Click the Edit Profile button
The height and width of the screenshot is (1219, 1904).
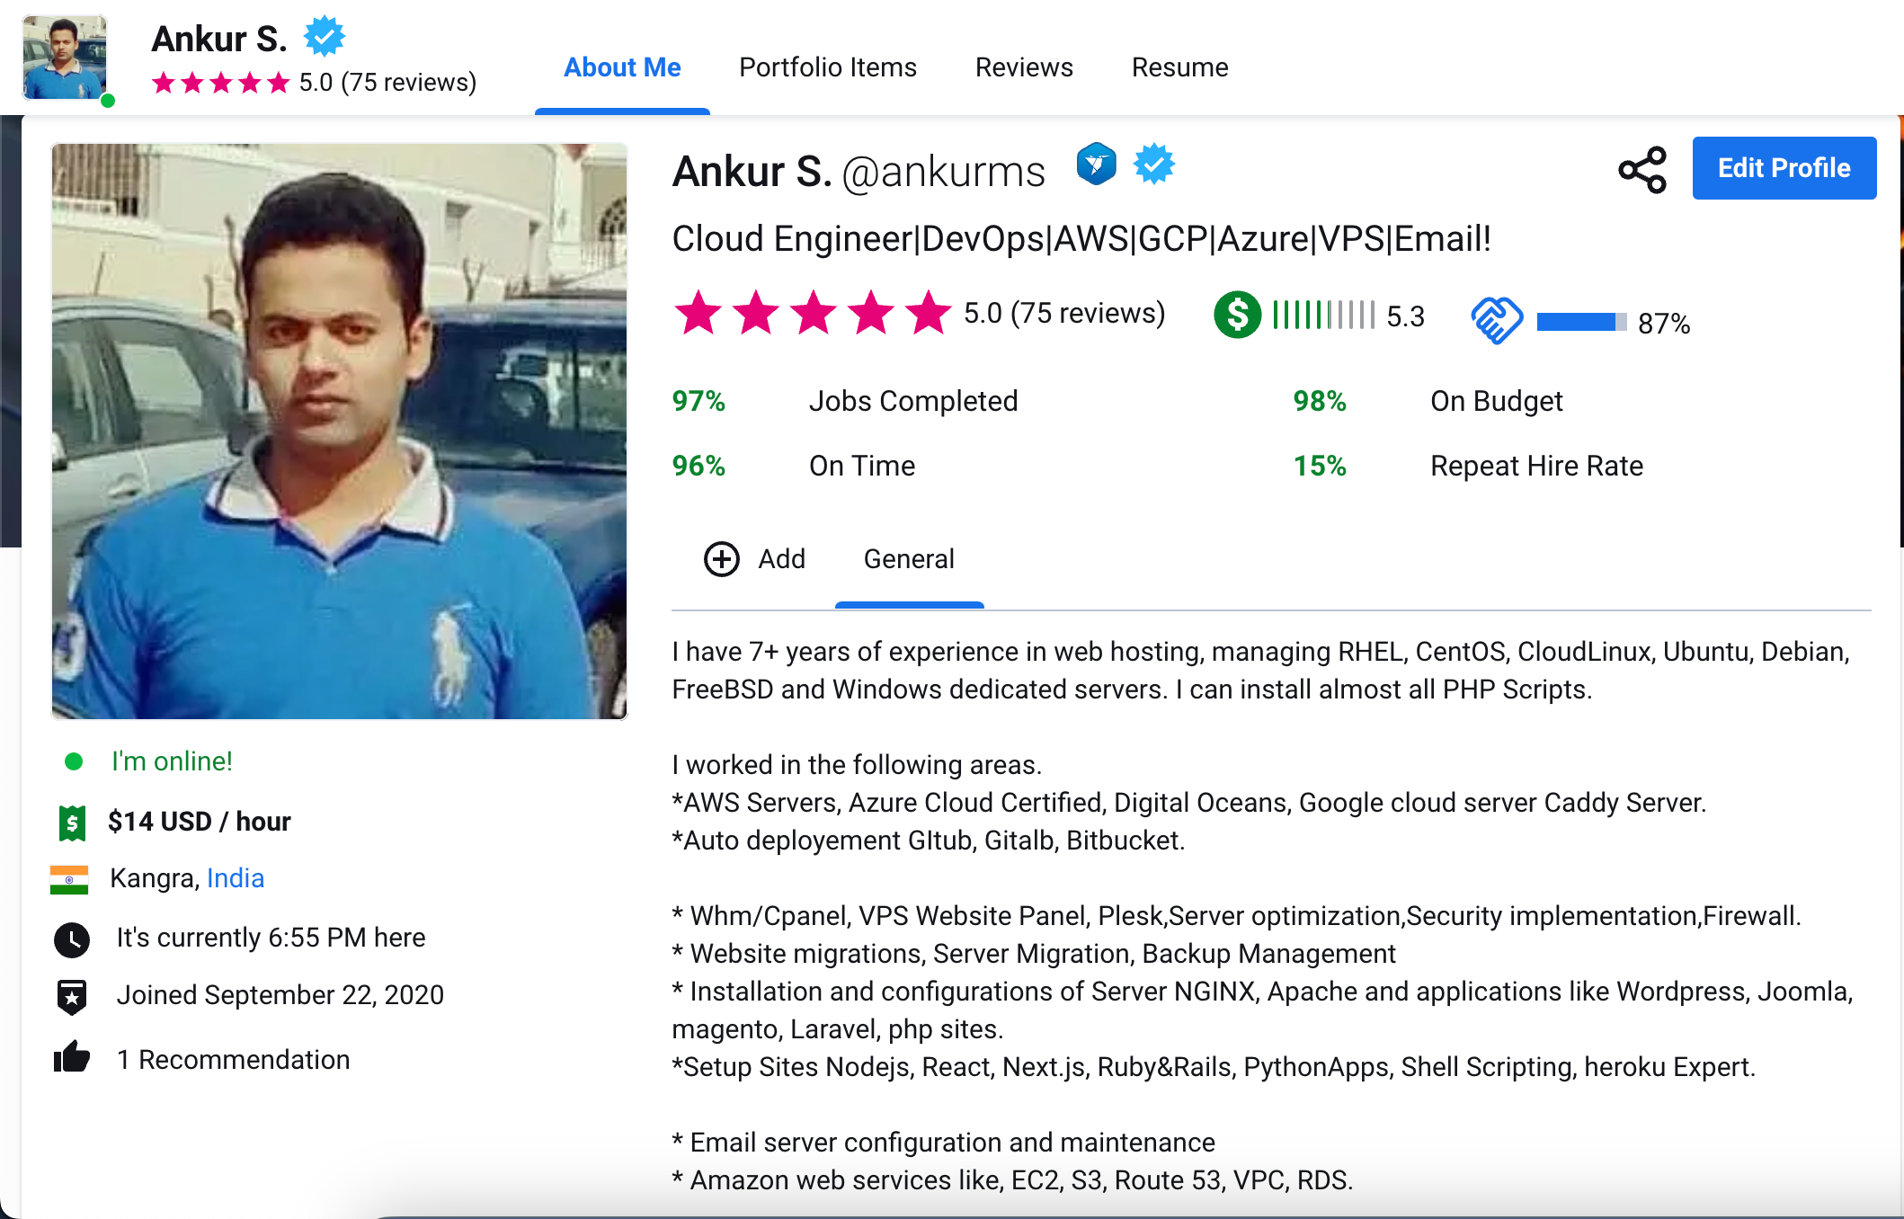1784,168
